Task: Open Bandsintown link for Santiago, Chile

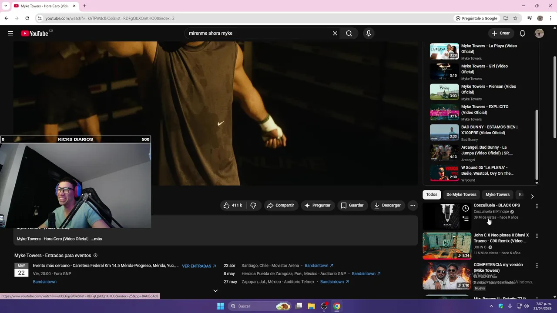Action: pos(319,266)
